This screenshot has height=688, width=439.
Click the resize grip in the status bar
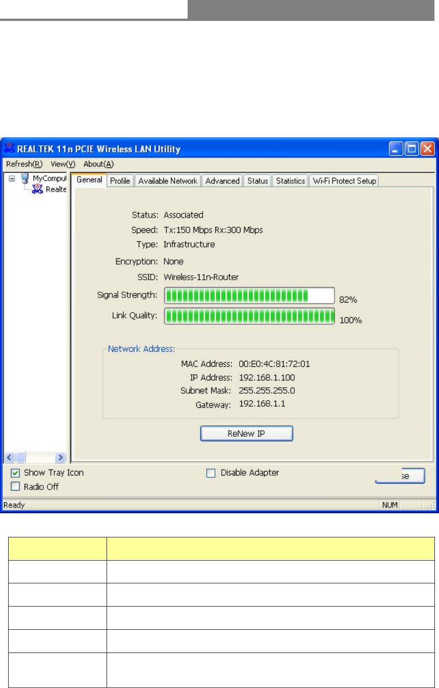[x=431, y=506]
